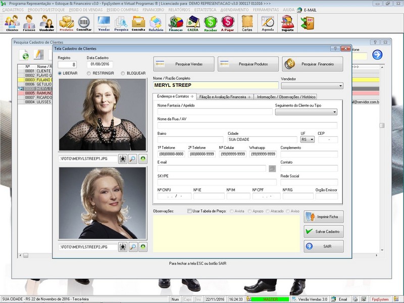
Task: Expand Seguimento do Cliente ou Tipo dropdown
Action: pos(334,112)
